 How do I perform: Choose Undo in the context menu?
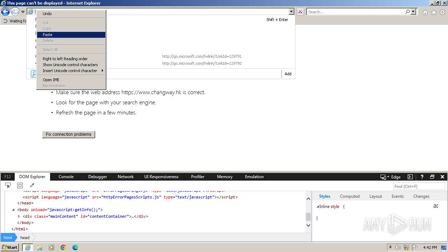[x=71, y=14]
